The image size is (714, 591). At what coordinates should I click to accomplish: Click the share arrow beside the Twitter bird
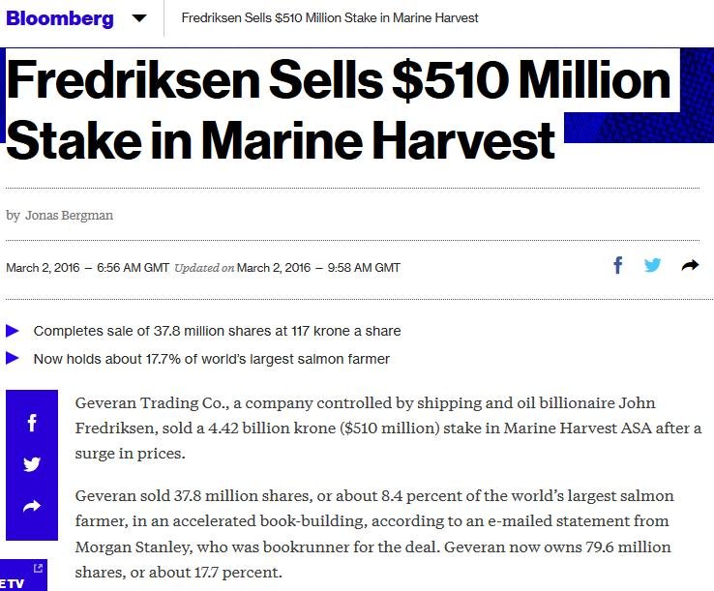(690, 265)
